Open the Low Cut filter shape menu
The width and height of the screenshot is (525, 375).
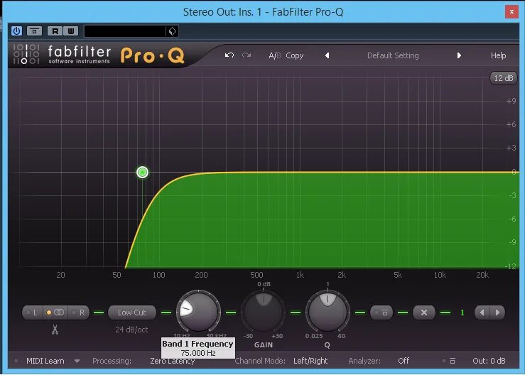(x=132, y=312)
